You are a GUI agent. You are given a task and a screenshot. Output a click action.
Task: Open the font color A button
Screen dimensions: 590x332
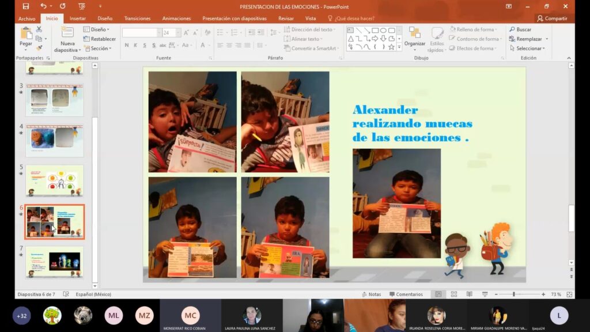tap(203, 45)
